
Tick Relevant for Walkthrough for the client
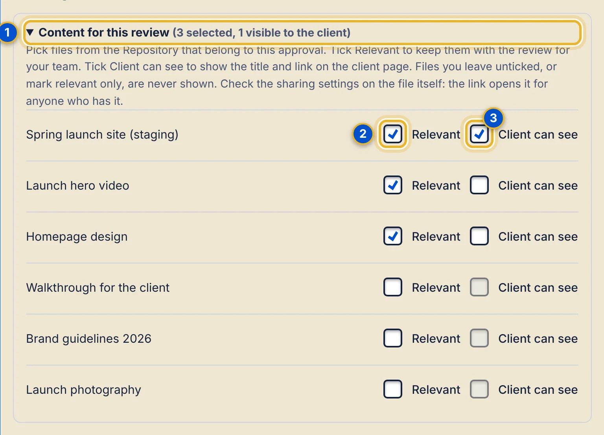coord(393,287)
